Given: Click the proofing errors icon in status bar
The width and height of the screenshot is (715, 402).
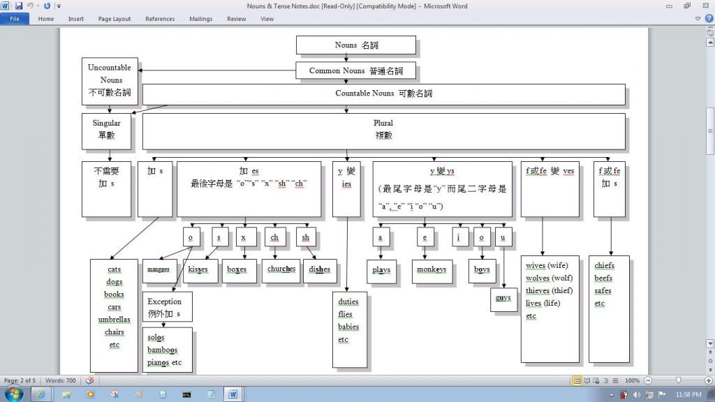Looking at the screenshot, I should [89, 380].
